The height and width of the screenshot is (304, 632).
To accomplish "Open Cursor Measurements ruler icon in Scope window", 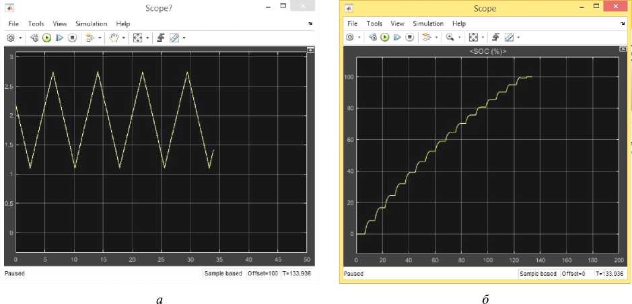I will (x=510, y=38).
